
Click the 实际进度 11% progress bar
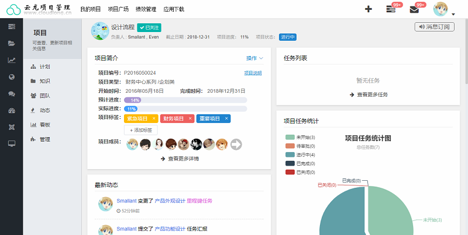(185, 109)
